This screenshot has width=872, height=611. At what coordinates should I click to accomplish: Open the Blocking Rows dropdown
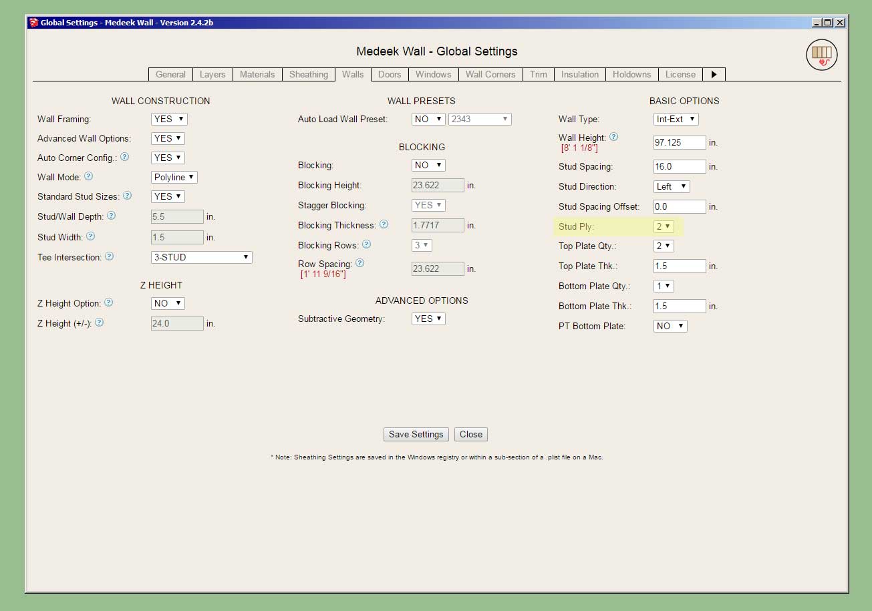[x=422, y=245]
